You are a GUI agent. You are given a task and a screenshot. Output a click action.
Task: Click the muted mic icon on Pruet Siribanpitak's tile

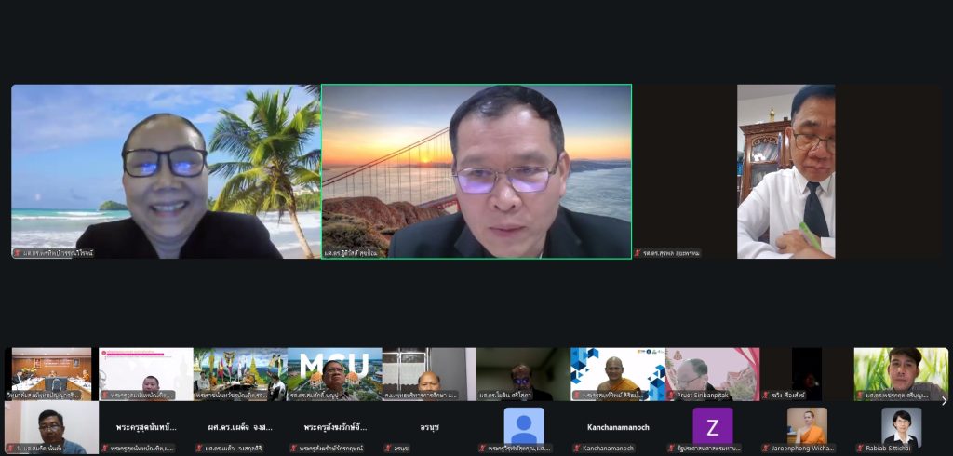pyautogui.click(x=671, y=396)
